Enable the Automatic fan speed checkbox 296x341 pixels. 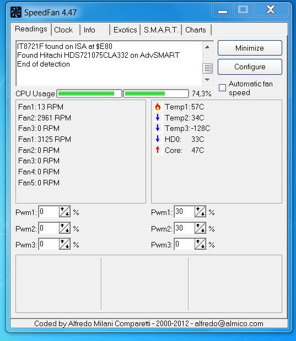pyautogui.click(x=222, y=88)
